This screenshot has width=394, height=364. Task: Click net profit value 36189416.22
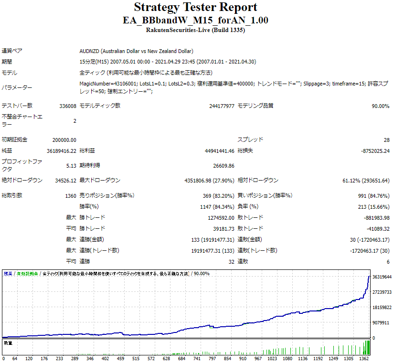coord(61,151)
